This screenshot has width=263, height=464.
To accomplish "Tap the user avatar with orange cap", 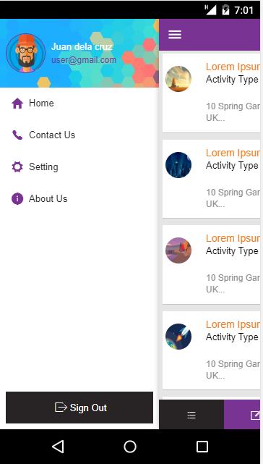I will pyautogui.click(x=26, y=53).
